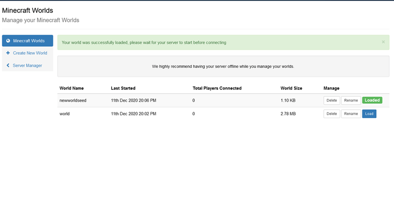Click the 11th Dec 2020 20:02 PM date
The width and height of the screenshot is (394, 197).
point(134,113)
